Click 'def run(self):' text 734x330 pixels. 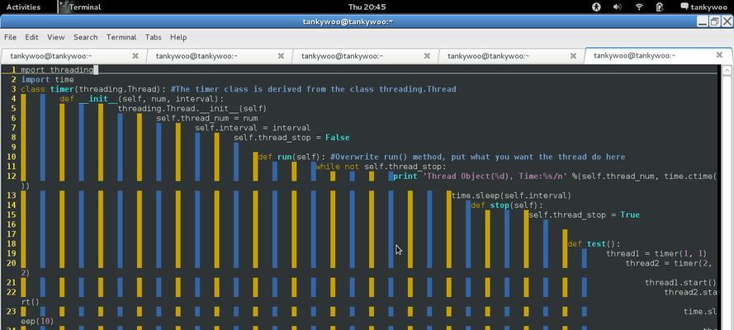click(291, 157)
